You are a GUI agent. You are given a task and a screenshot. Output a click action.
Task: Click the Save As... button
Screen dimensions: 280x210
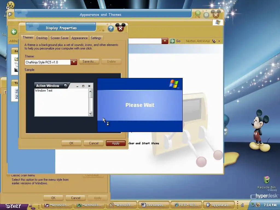89,62
